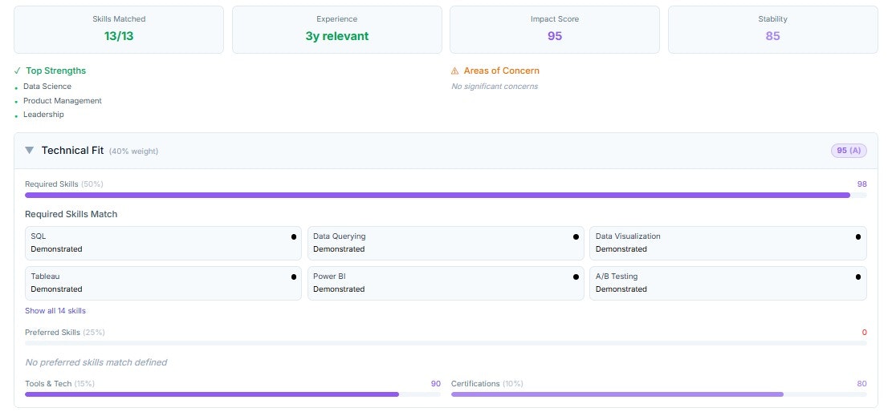The height and width of the screenshot is (416, 892).
Task: Click the Power BI status dot
Action: (576, 277)
